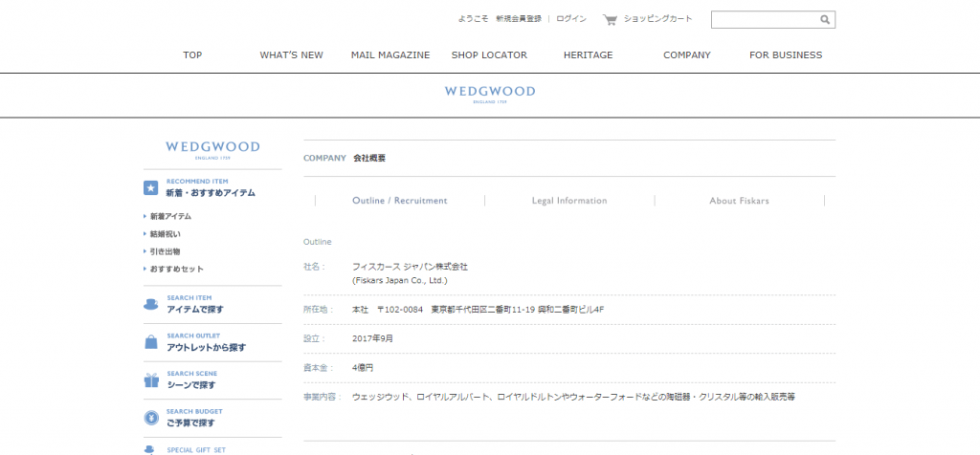Image resolution: width=980 pixels, height=455 pixels.
Task: Open COMPANY menu item
Action: pos(687,54)
